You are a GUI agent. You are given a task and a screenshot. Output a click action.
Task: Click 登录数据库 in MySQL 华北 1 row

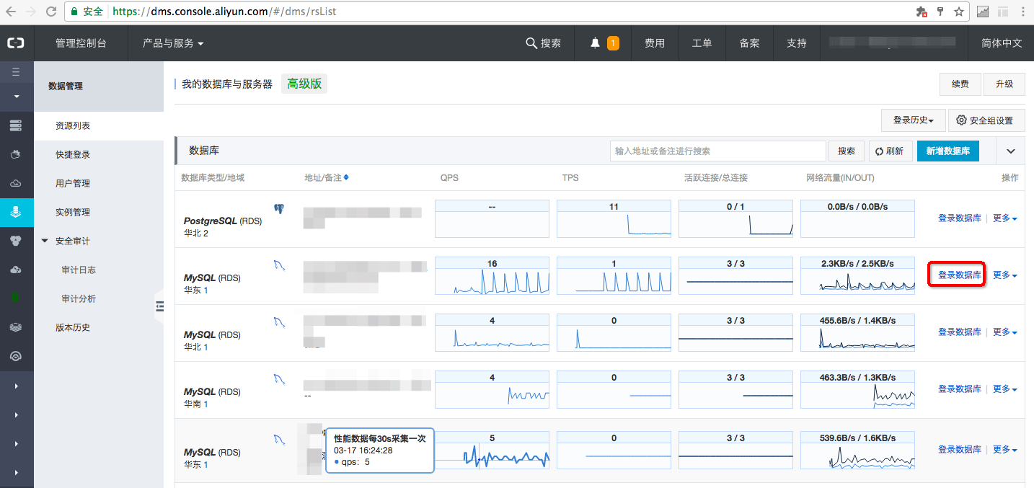959,332
